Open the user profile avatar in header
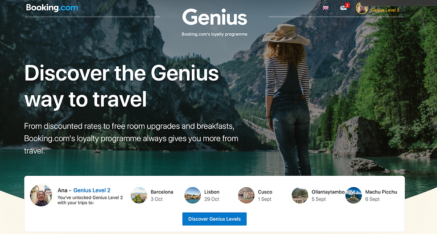 click(362, 8)
